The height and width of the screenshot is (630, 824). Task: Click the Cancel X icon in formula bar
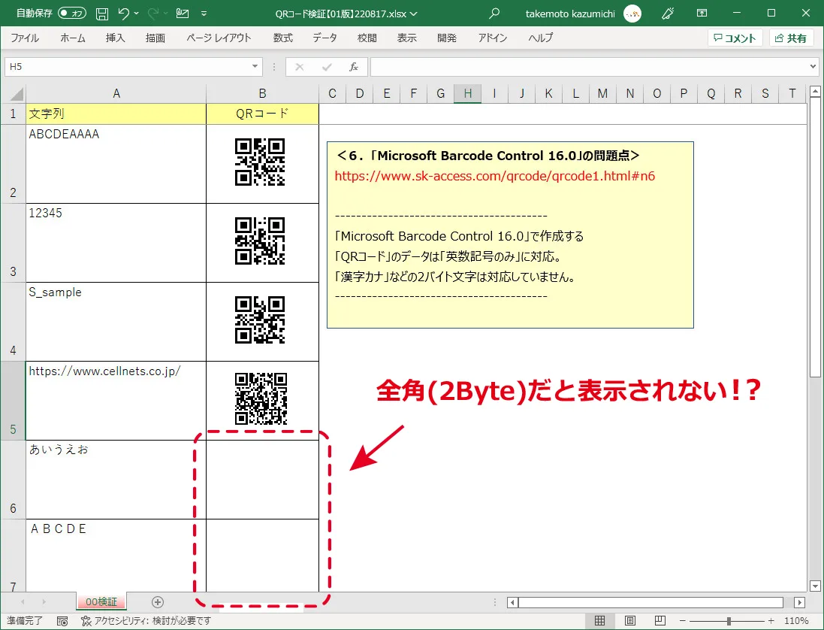[x=300, y=67]
